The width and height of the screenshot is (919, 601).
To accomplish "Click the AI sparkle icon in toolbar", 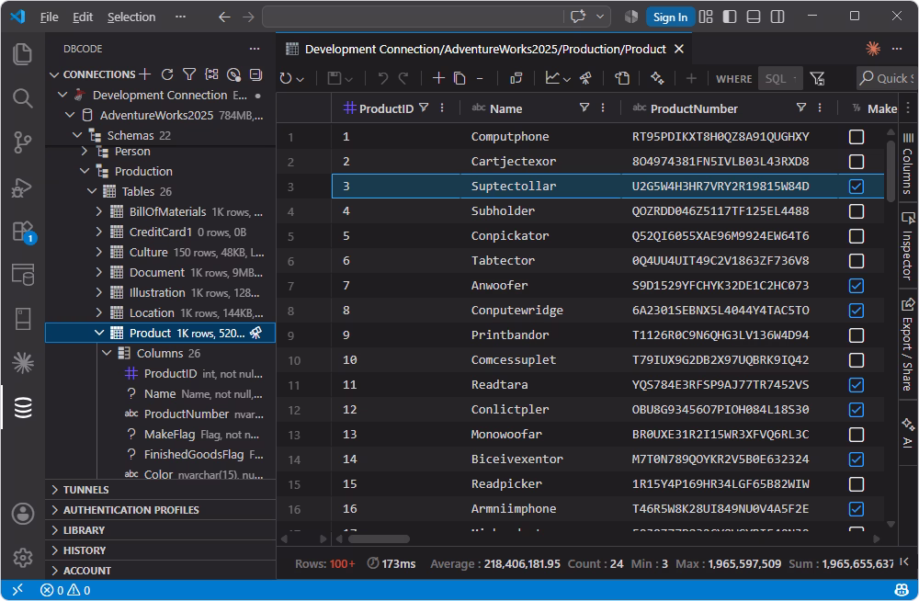I will tap(657, 78).
